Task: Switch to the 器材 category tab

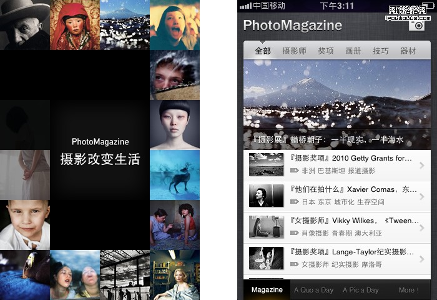Action: coord(408,51)
